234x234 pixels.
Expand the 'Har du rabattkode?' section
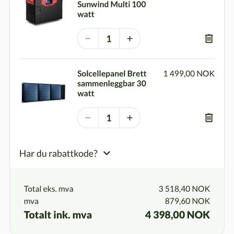point(65,154)
